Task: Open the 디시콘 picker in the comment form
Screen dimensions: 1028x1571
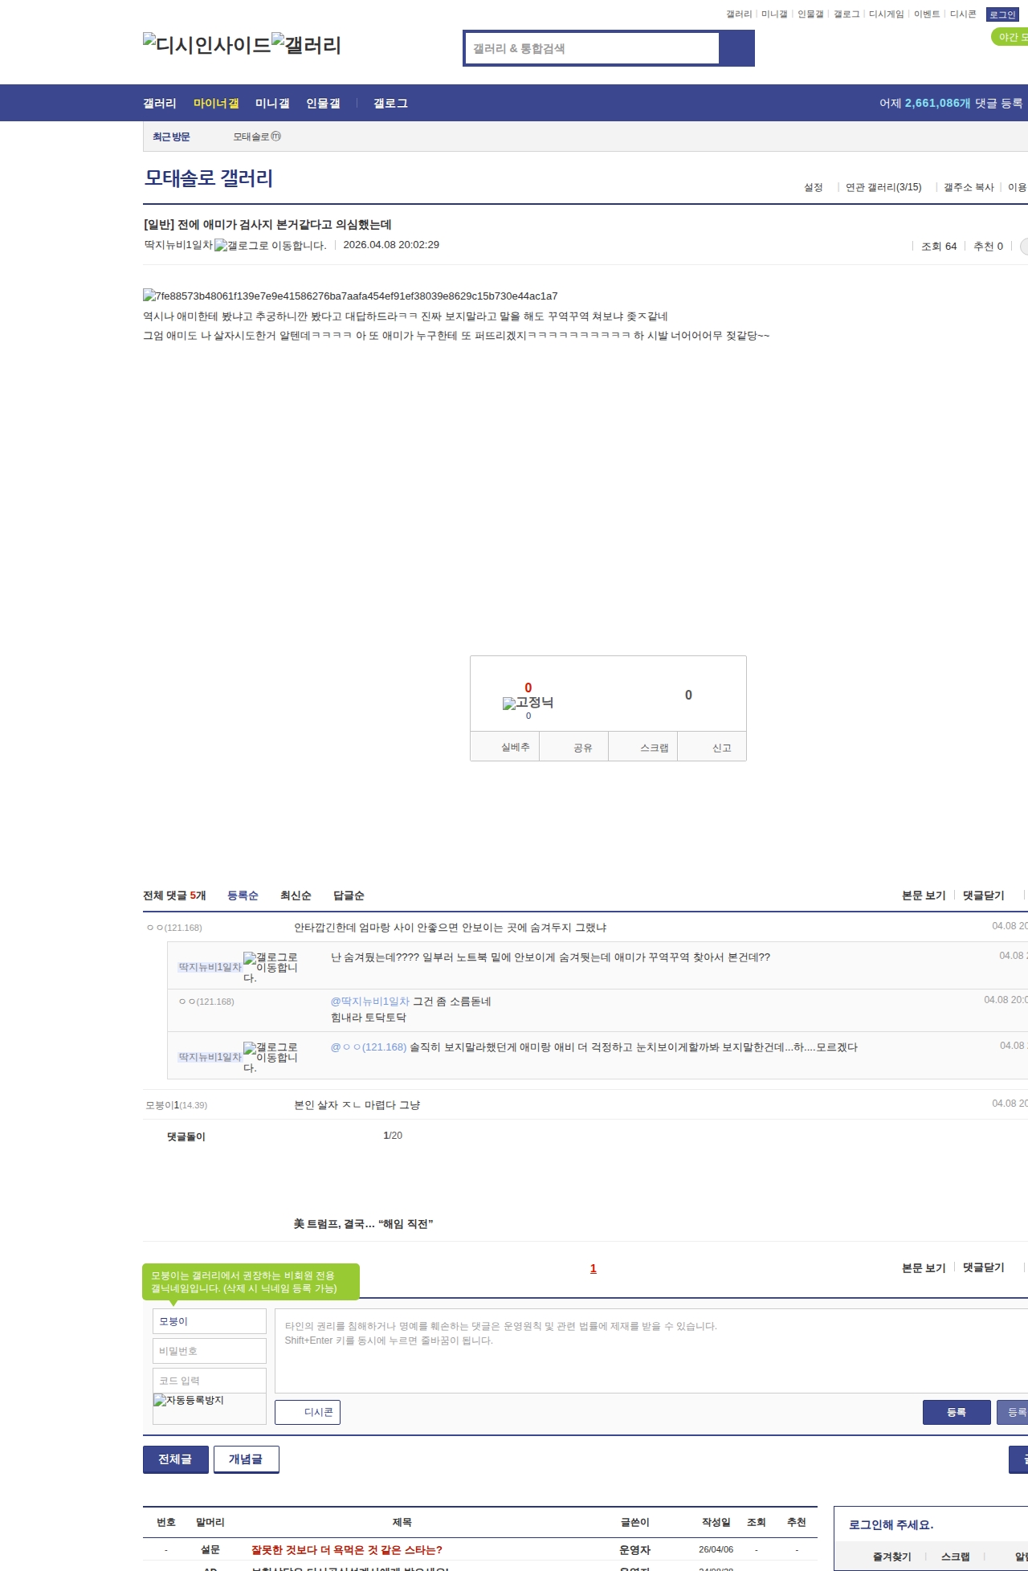Action: pos(308,1412)
